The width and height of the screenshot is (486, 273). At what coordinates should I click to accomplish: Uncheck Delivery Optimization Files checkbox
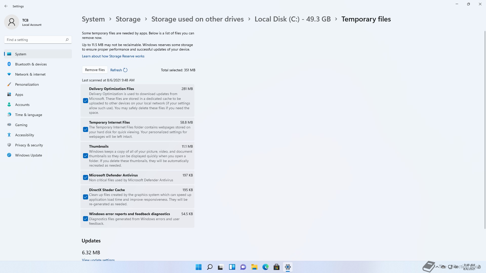86,101
